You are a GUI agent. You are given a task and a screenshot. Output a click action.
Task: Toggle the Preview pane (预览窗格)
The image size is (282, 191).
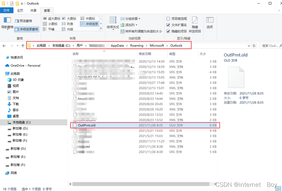[x=23, y=21]
